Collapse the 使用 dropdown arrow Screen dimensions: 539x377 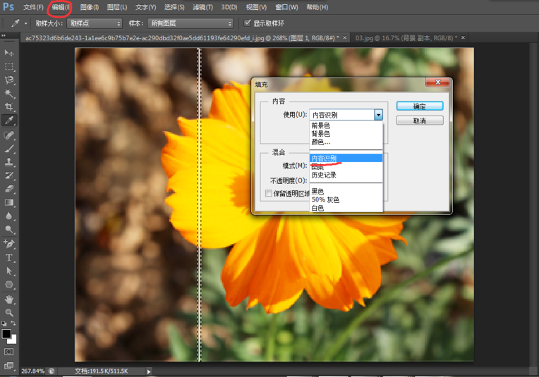point(378,115)
